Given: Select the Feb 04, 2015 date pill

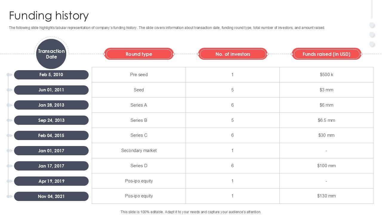Looking at the screenshot, I should click(x=51, y=136).
